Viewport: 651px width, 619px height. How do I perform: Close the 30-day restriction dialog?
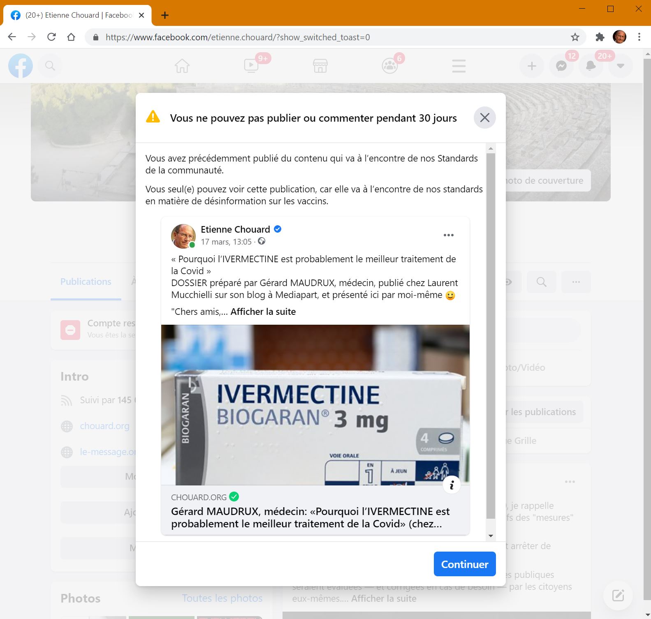485,118
